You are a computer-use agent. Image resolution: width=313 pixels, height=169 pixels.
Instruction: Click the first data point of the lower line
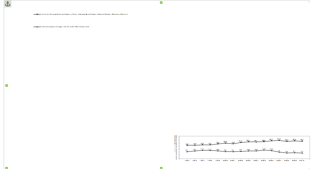(x=187, y=152)
